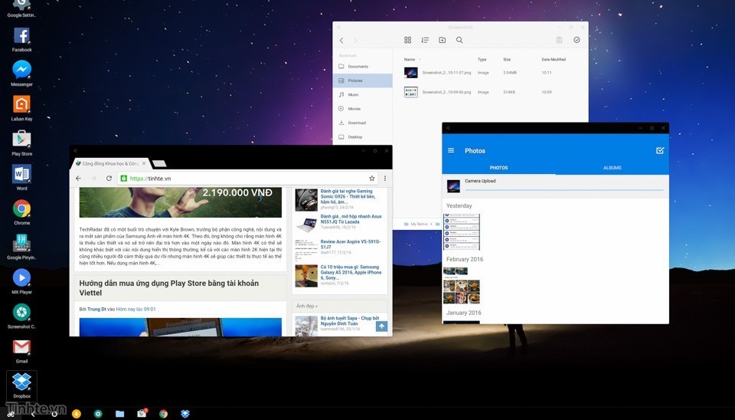This screenshot has height=420, width=735.
Task: Click the paste clipboard icon in file manager
Action: [559, 41]
